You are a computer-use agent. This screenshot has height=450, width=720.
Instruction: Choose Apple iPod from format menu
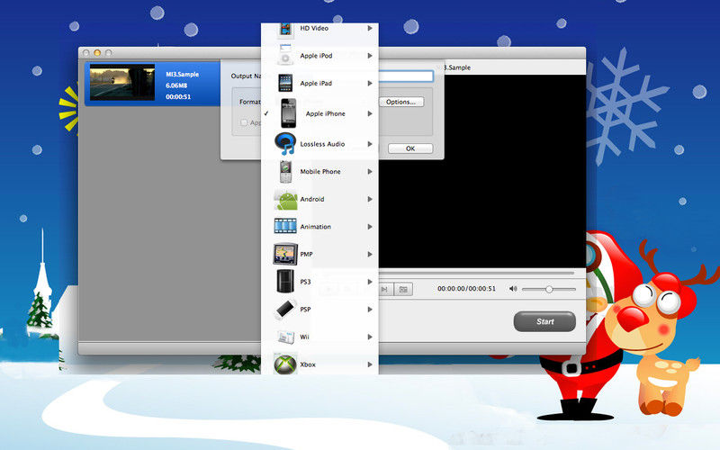[319, 56]
